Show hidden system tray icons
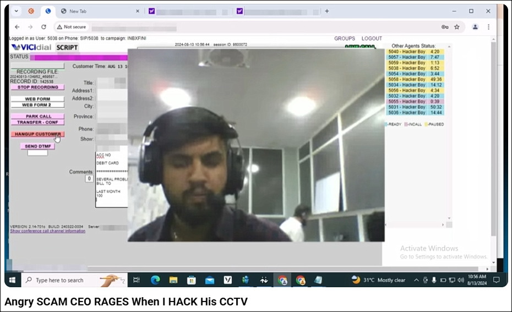 [416, 280]
